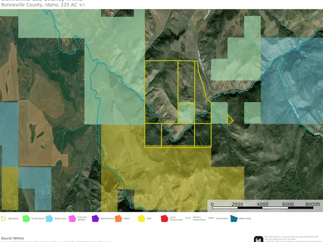The image size is (323, 242).
Task: Click the small yellow triangular boundary parcel
Action: (230, 119)
